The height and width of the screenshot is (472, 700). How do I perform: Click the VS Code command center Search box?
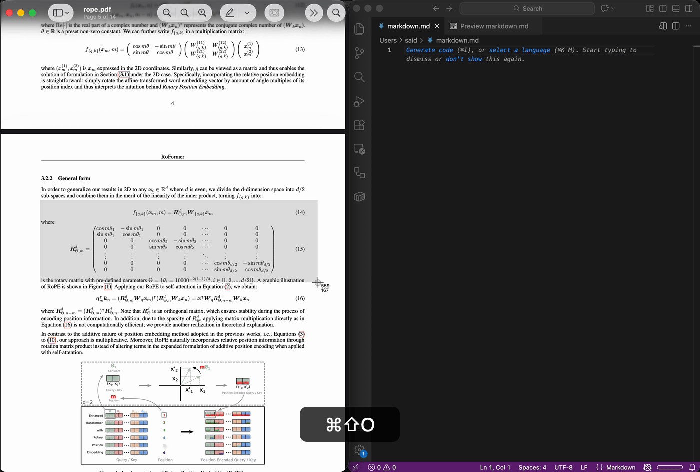pyautogui.click(x=527, y=8)
